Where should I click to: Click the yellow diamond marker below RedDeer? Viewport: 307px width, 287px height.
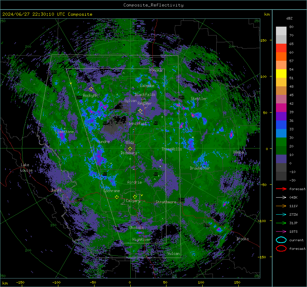tap(141, 111)
